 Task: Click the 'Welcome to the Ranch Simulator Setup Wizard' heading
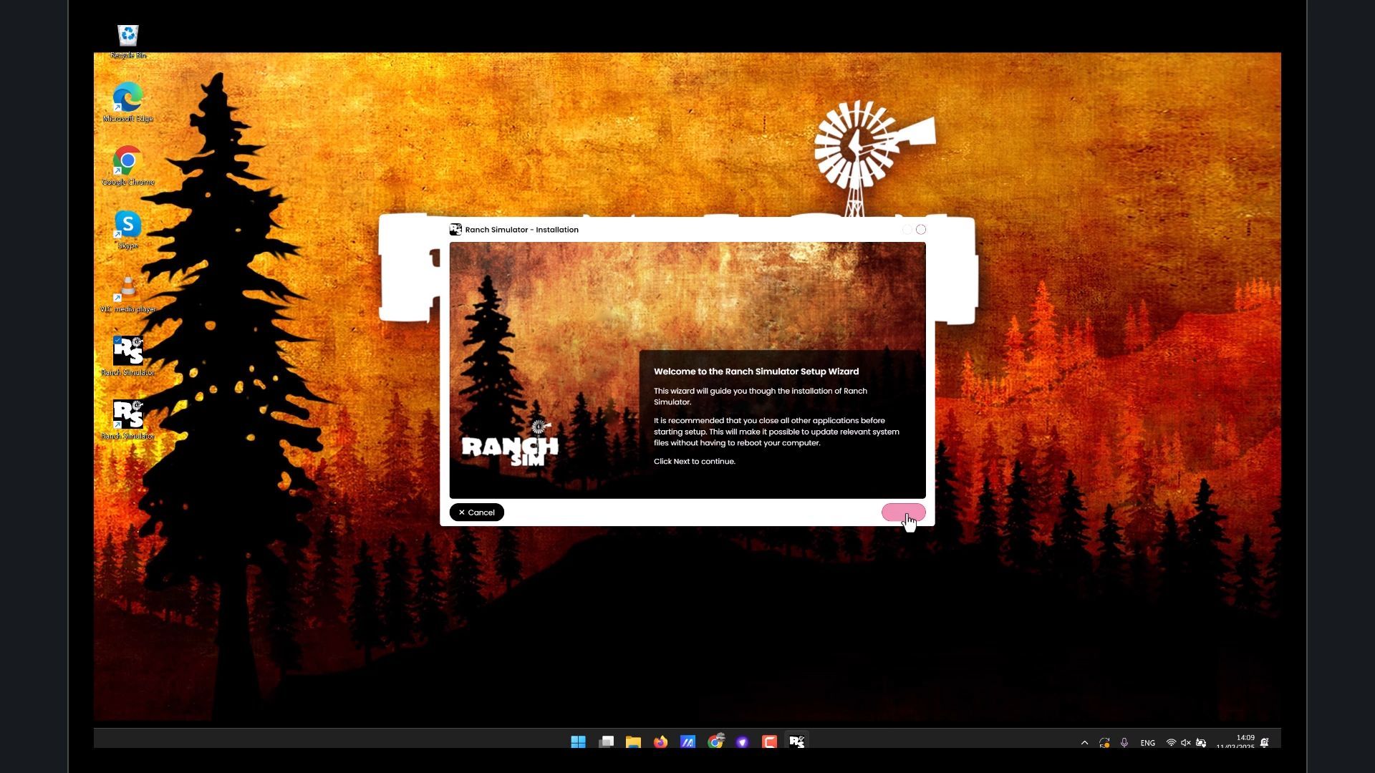point(756,371)
